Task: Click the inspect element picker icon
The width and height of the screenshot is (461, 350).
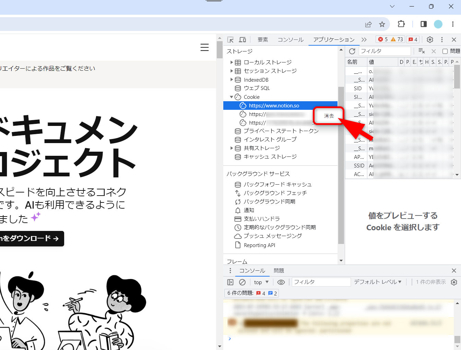Action: pos(230,40)
